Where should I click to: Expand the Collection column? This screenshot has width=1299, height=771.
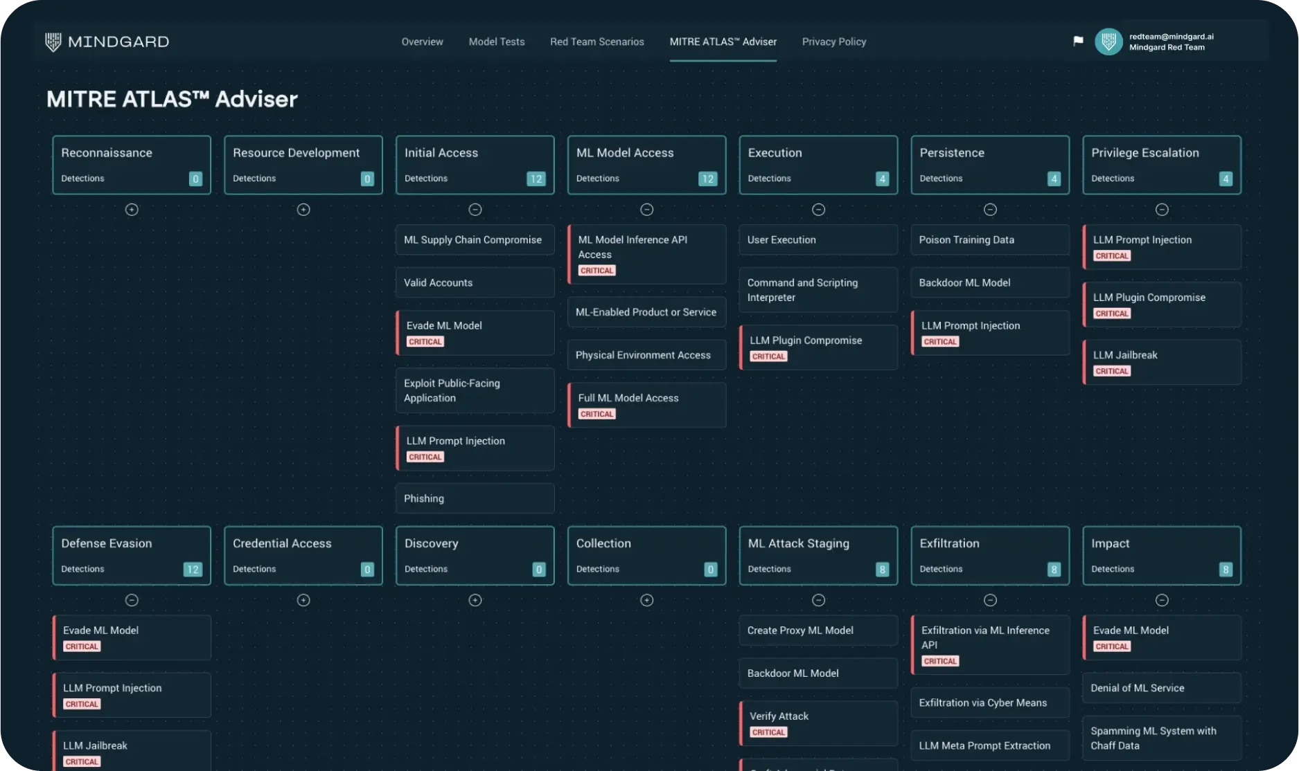647,600
